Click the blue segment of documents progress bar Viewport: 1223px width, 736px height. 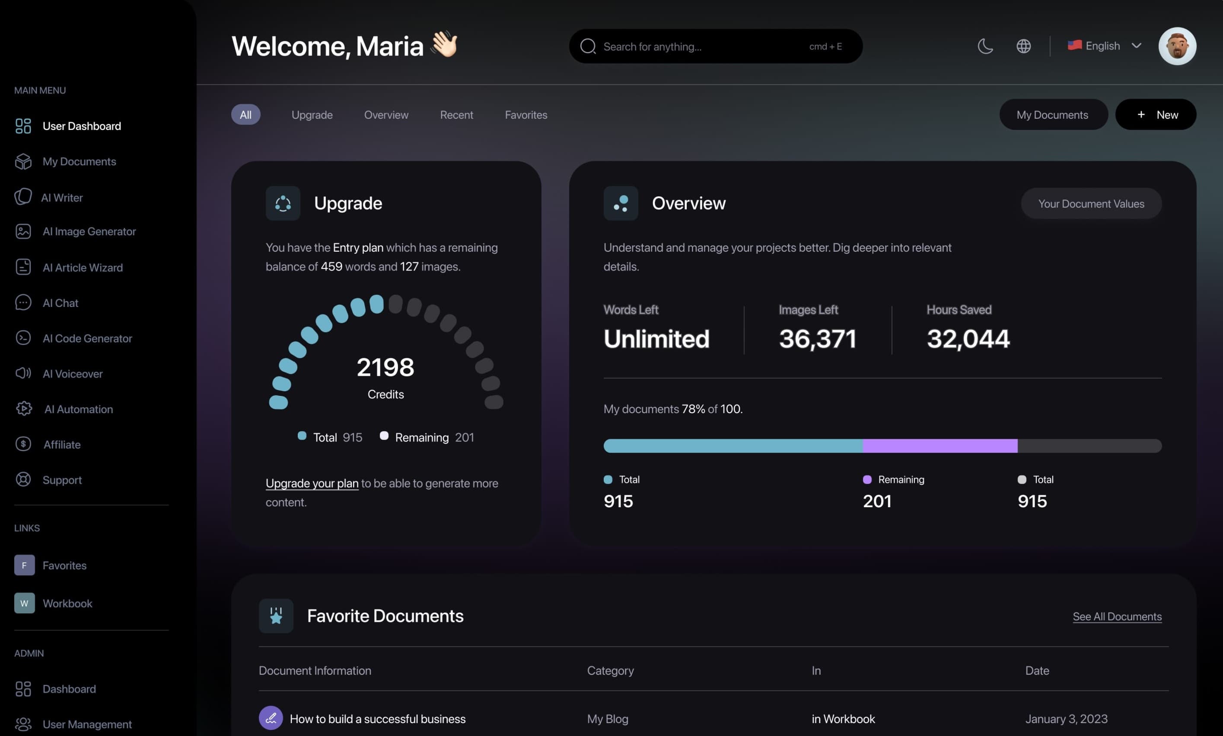(733, 445)
